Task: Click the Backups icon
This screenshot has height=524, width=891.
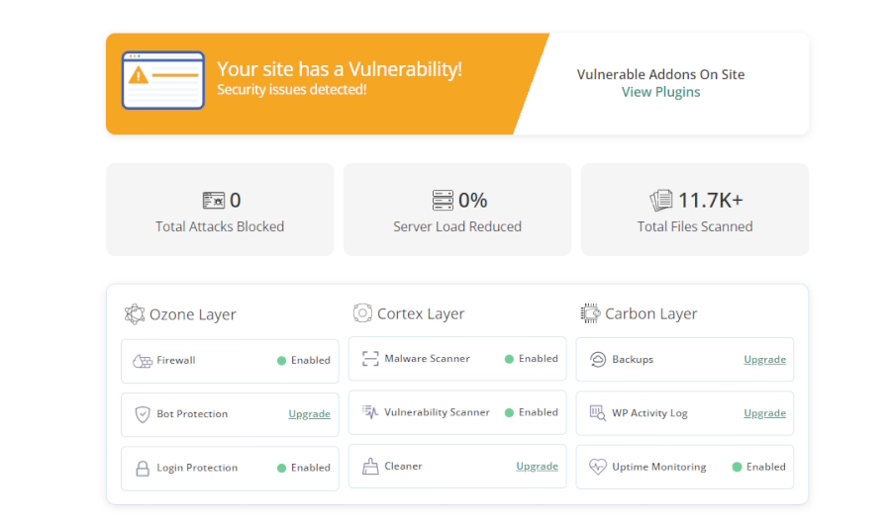Action: 597,360
